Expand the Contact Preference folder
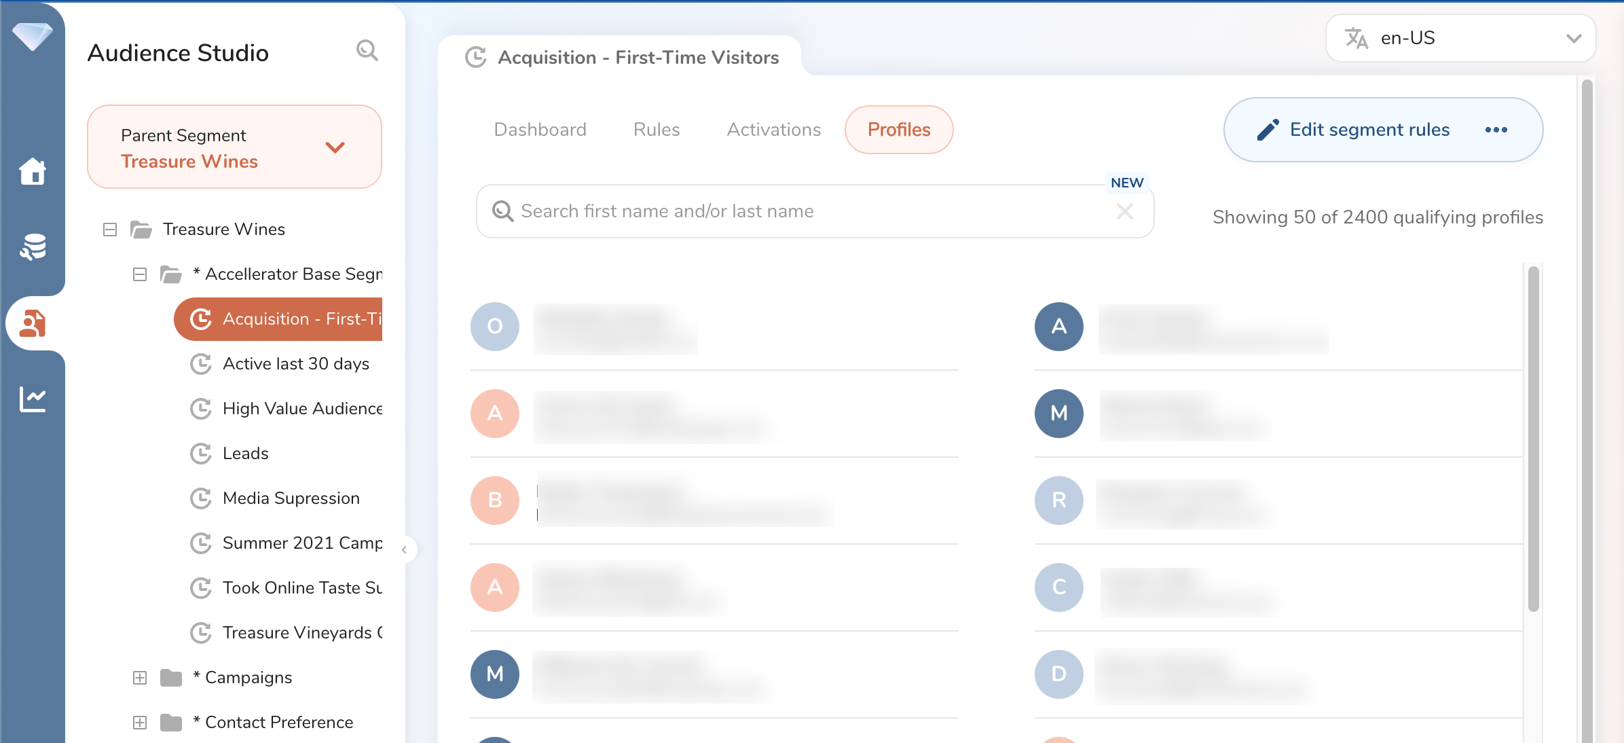This screenshot has width=1624, height=743. click(140, 723)
